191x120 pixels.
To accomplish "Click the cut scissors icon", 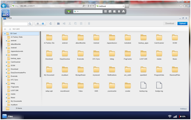I will coord(70,24).
